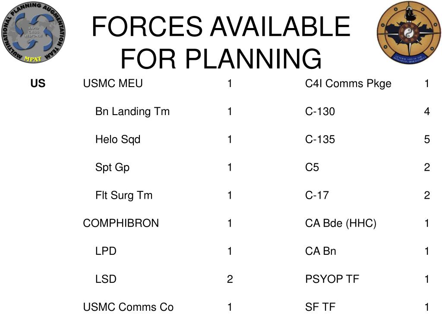
Task: Select the 'PSYOP TF' entry
Action: 332,279
